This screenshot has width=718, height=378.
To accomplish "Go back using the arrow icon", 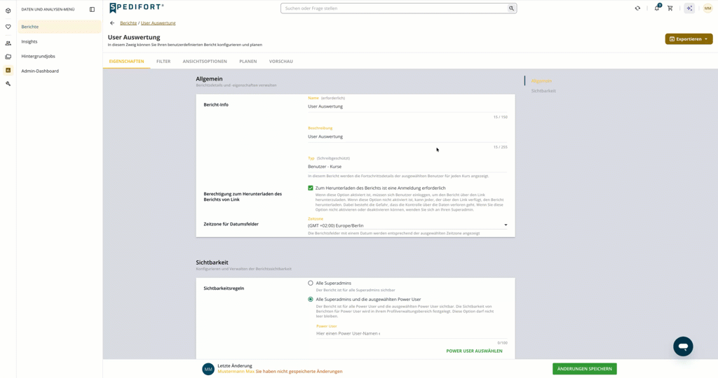I will 112,23.
